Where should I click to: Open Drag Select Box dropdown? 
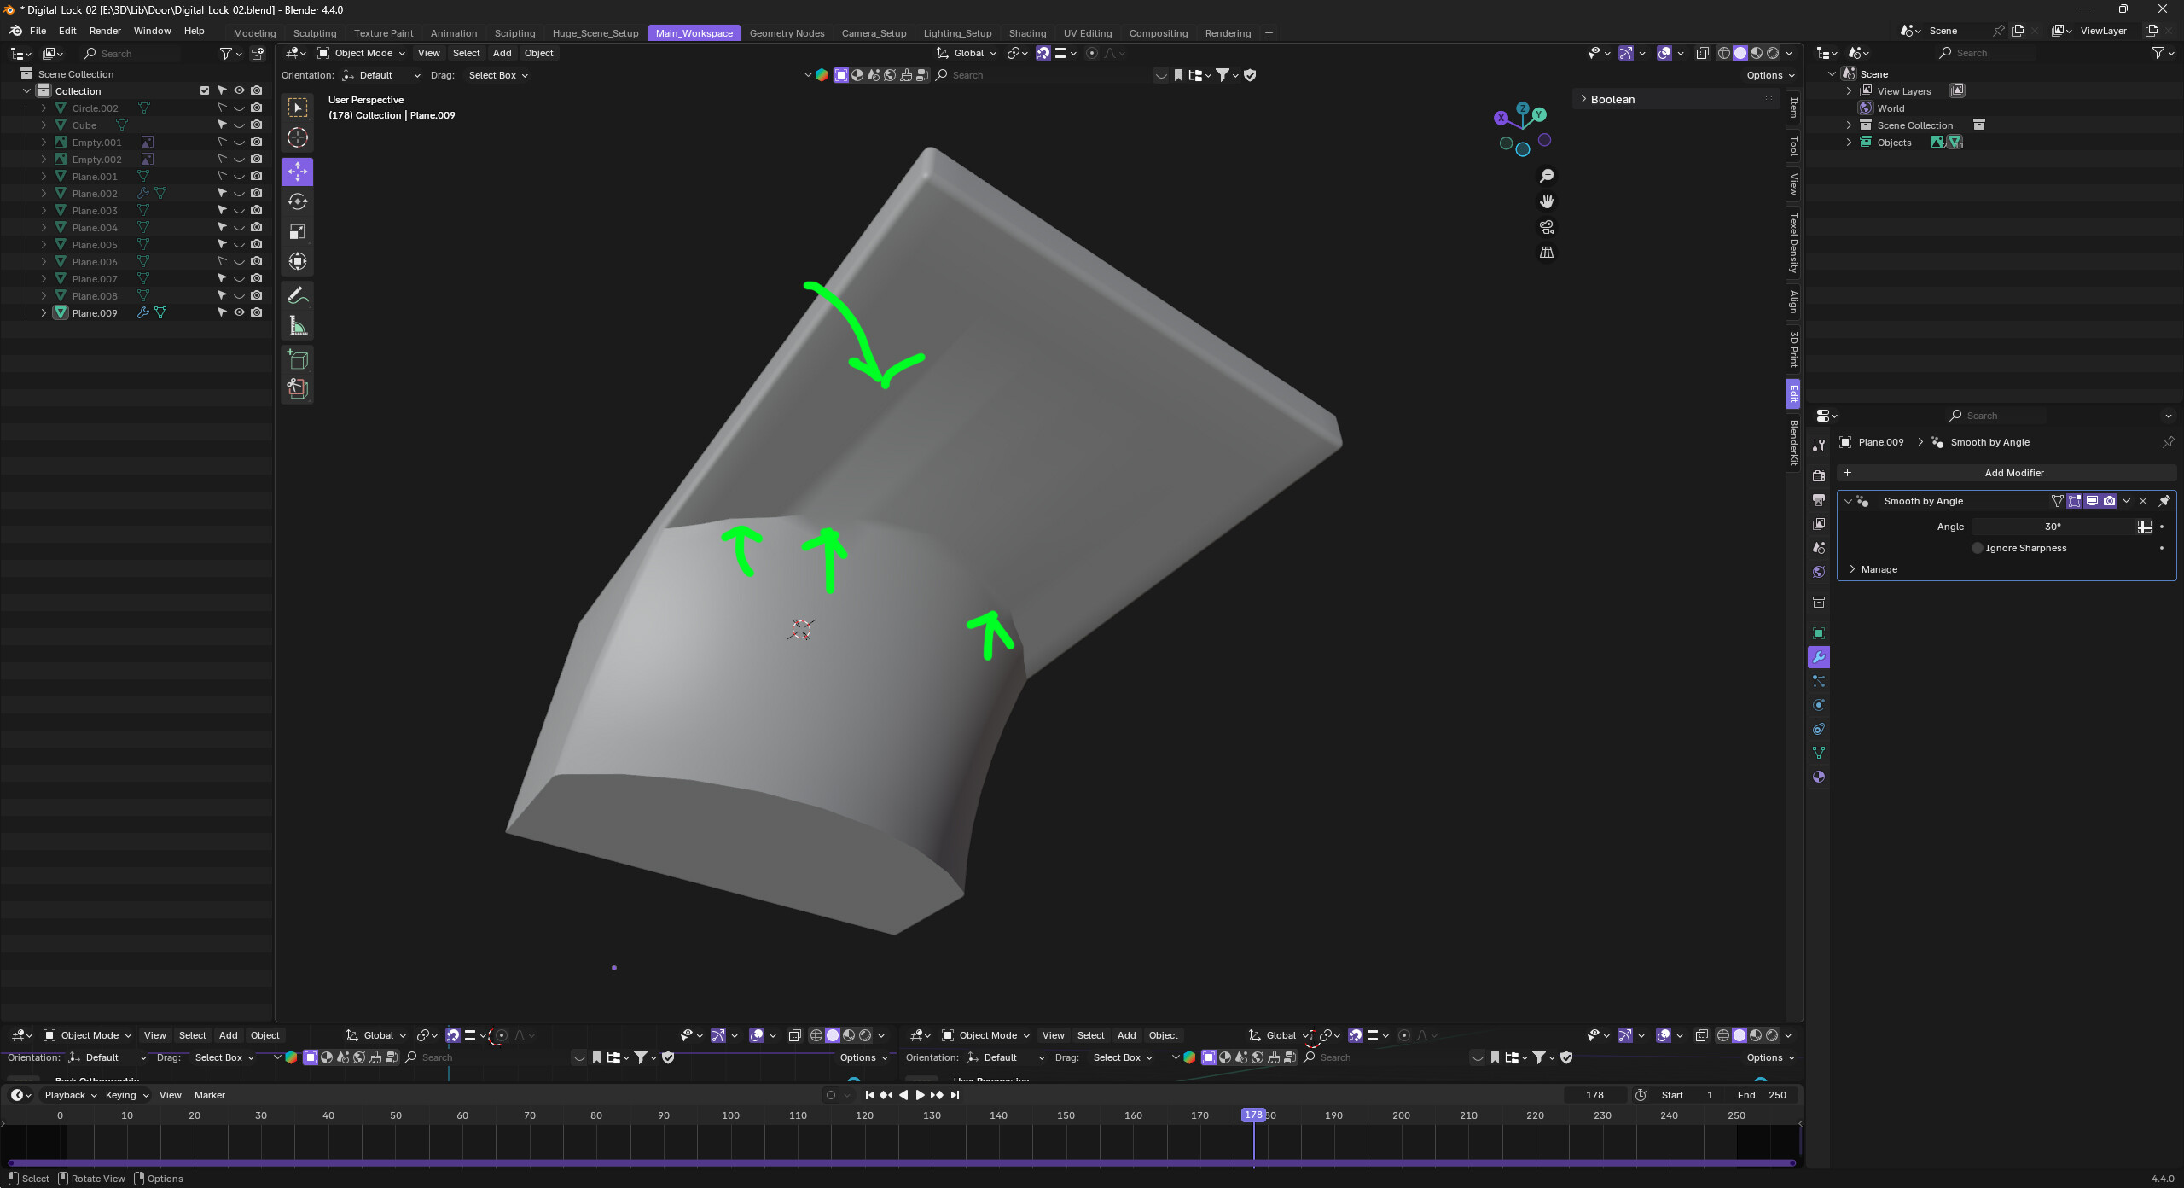tap(497, 75)
